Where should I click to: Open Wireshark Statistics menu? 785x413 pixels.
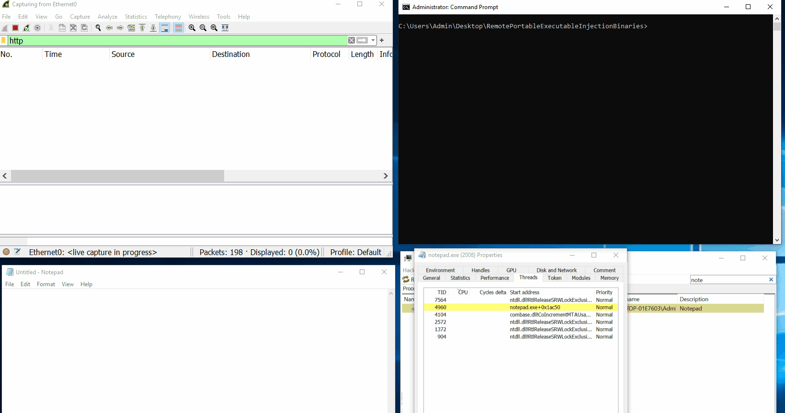[x=136, y=17]
